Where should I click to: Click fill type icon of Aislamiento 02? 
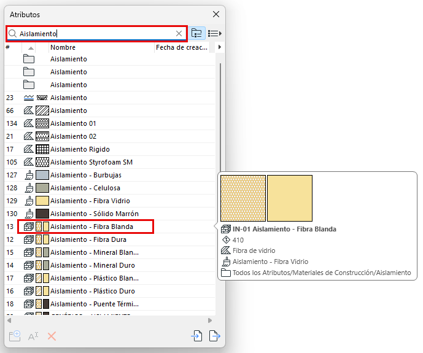(x=29, y=136)
